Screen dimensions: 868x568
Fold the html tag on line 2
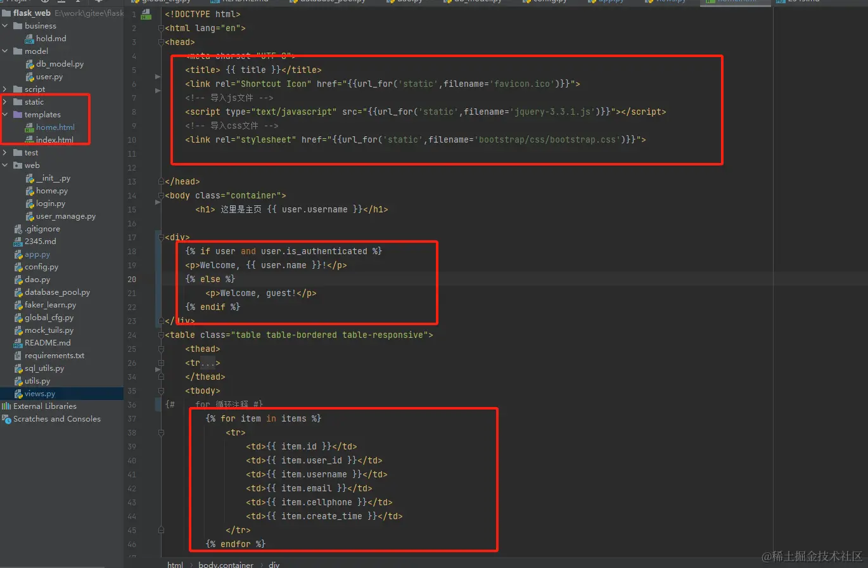click(161, 28)
